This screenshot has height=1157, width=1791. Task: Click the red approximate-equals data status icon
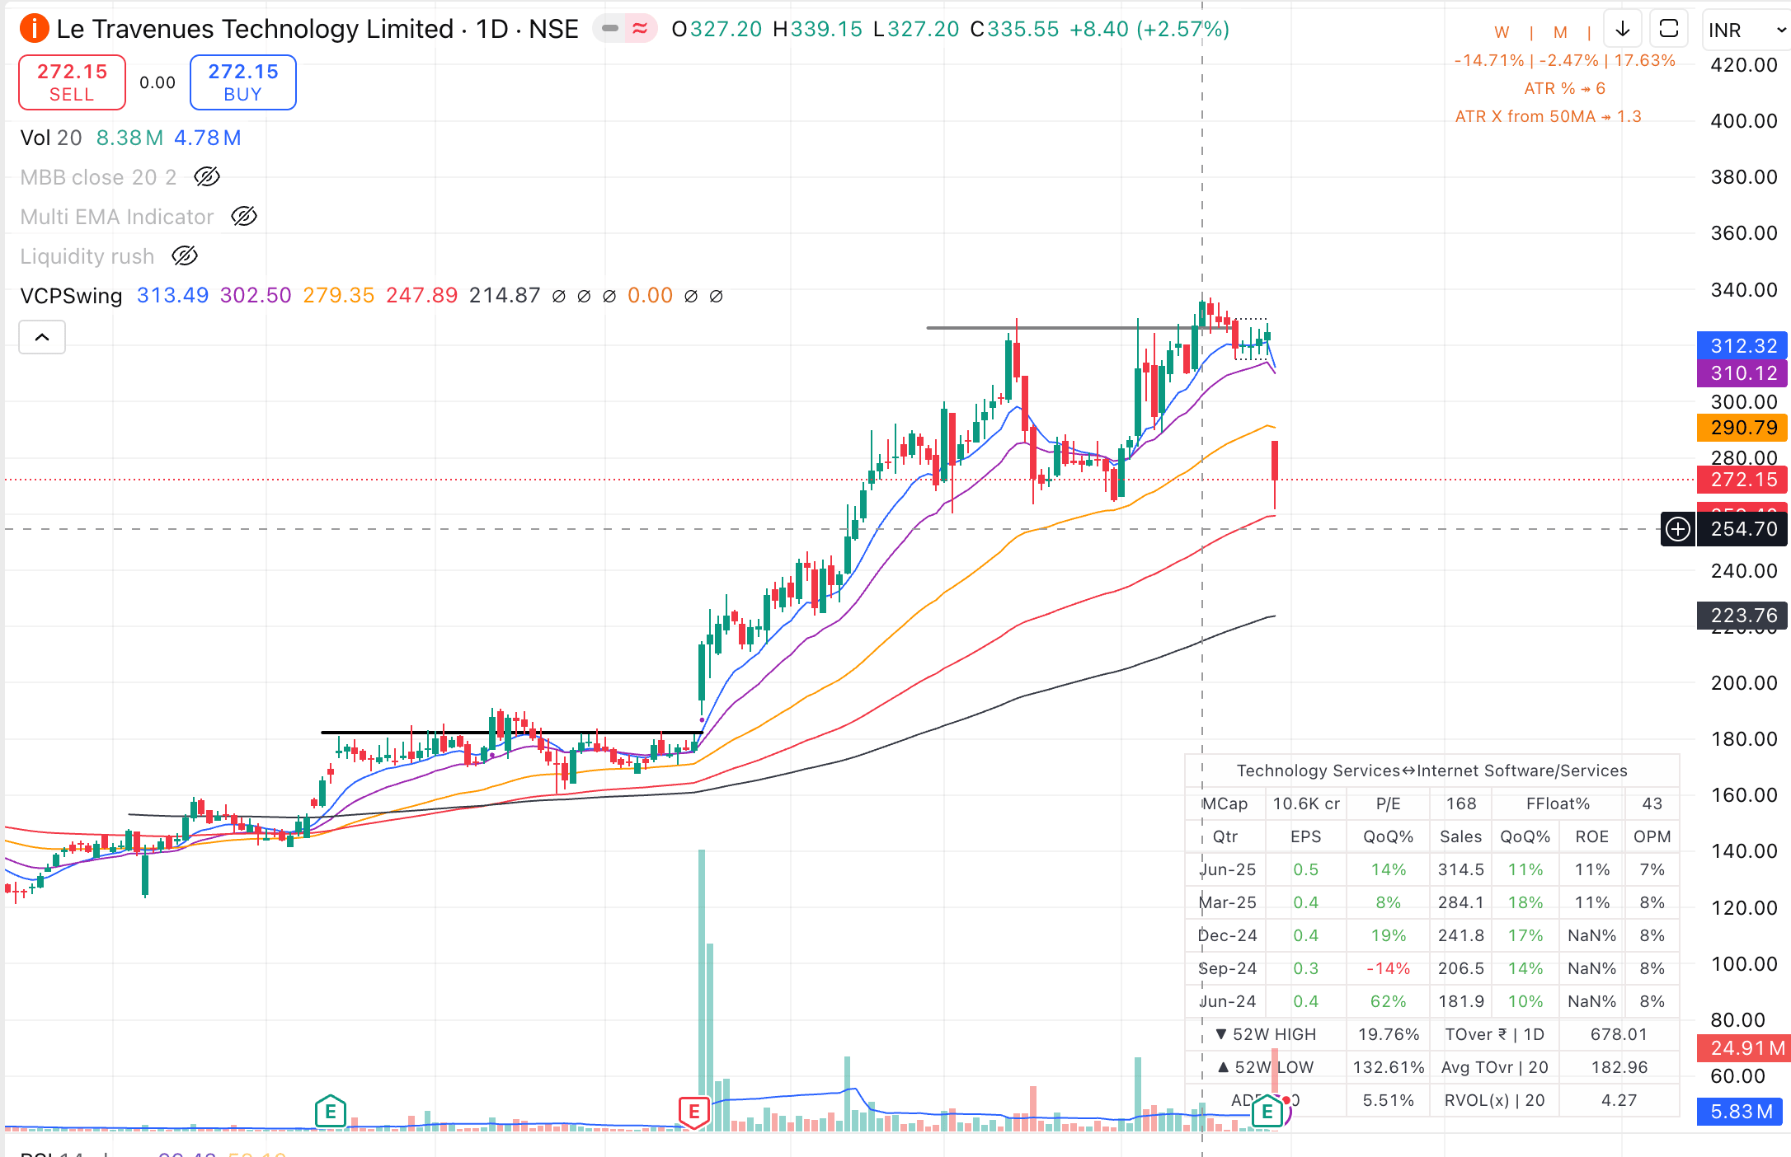pos(640,29)
